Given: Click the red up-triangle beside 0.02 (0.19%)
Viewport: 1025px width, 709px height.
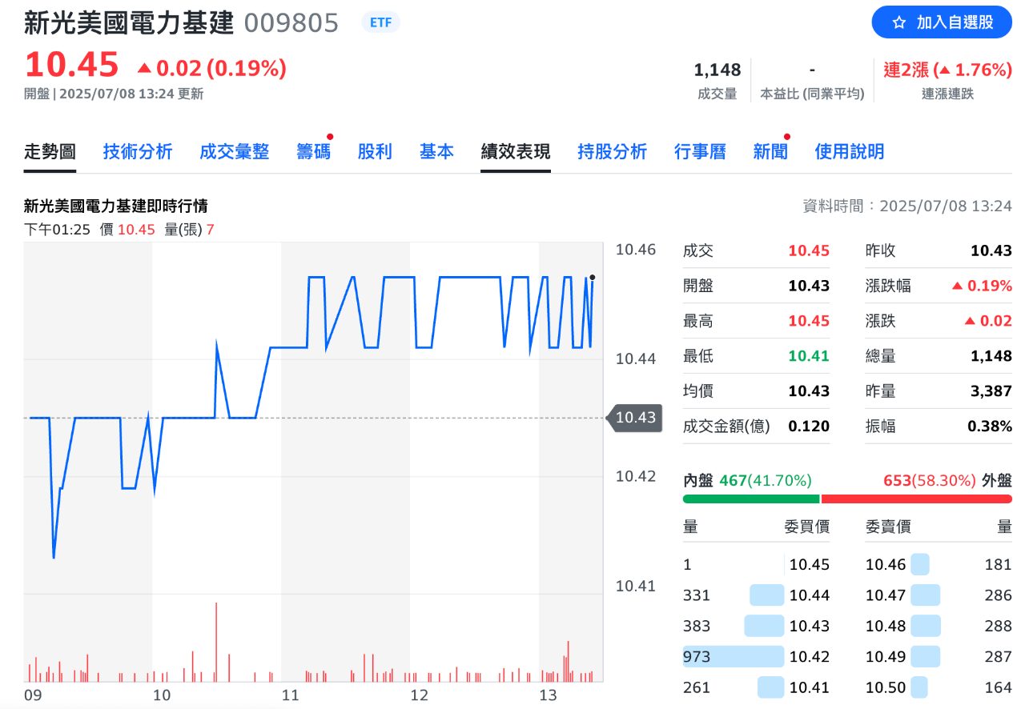Looking at the screenshot, I should pos(144,69).
